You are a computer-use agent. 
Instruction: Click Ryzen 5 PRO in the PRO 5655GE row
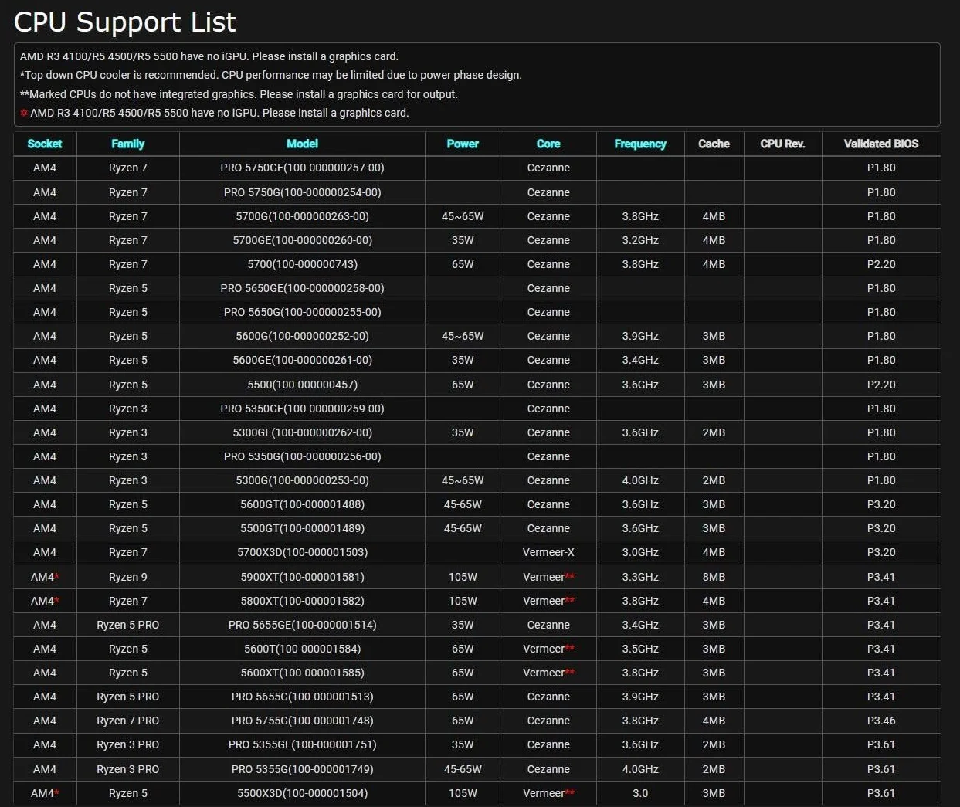pos(127,625)
